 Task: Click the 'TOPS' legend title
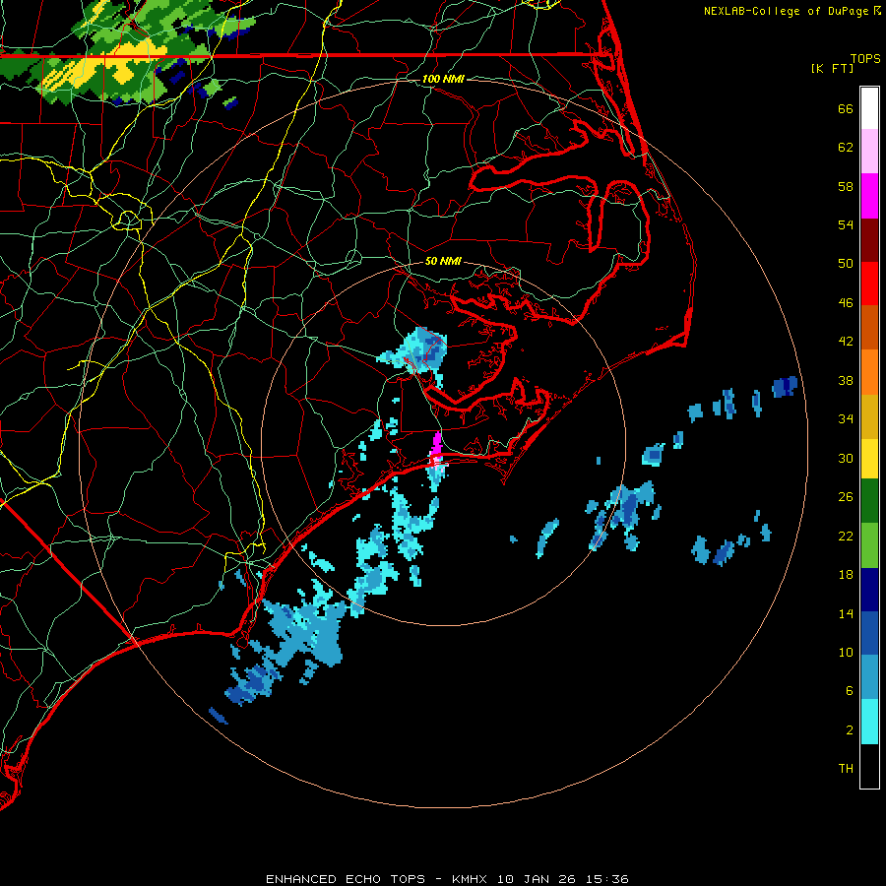pos(865,59)
